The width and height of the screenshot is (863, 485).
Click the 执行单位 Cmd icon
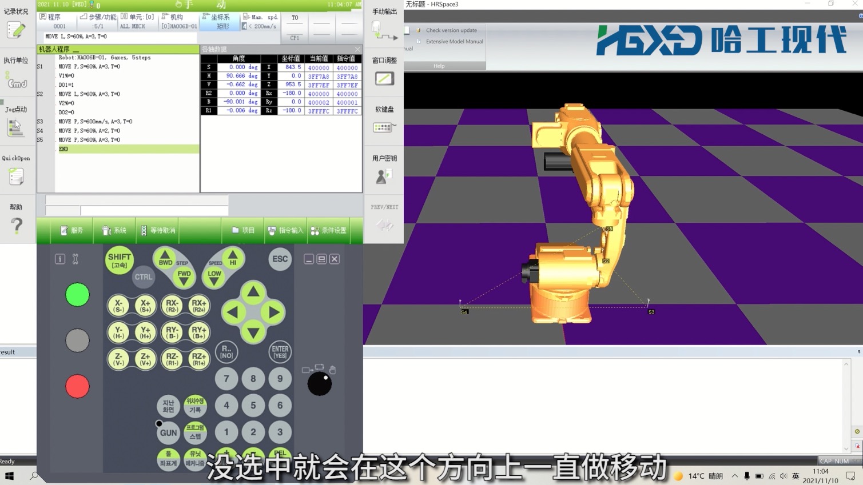16,79
